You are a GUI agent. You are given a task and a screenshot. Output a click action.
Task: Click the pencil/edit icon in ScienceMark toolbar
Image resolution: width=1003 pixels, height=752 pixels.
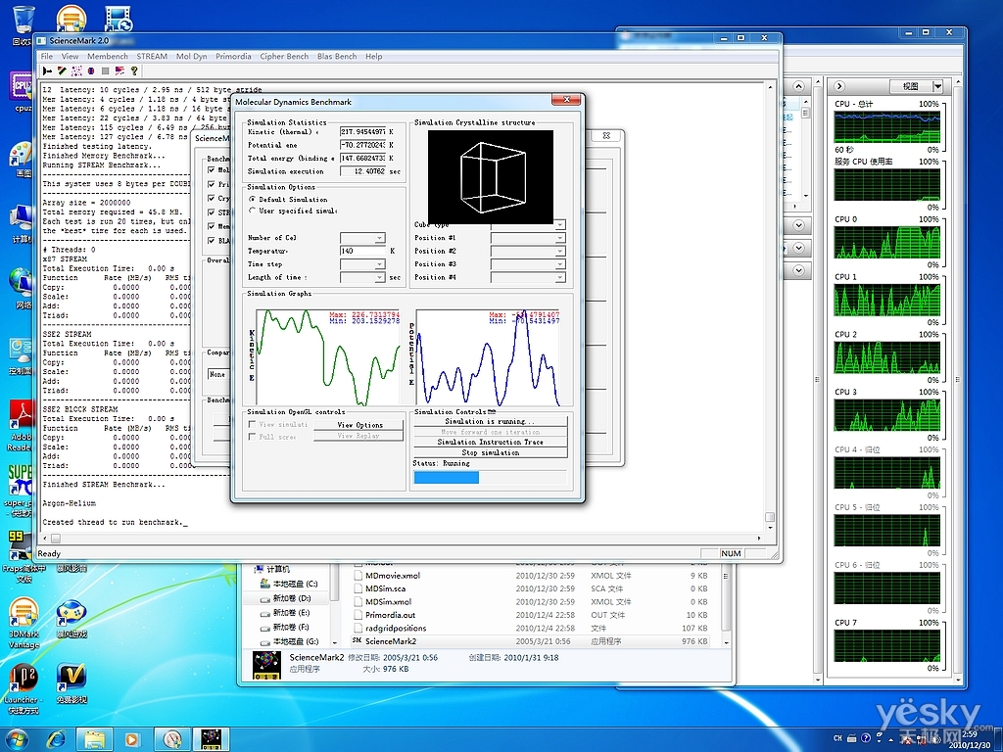click(x=62, y=70)
